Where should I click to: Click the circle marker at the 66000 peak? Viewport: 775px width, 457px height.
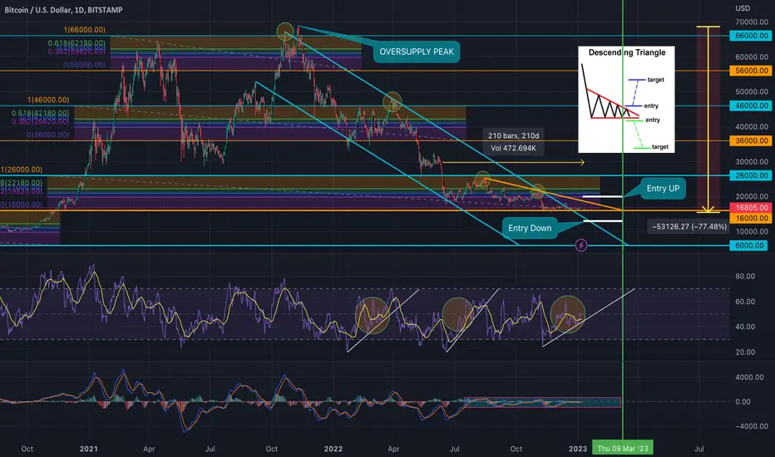coord(285,32)
